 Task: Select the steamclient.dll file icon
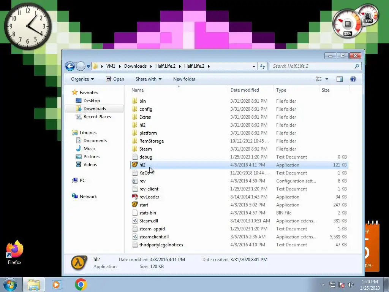[x=135, y=236]
